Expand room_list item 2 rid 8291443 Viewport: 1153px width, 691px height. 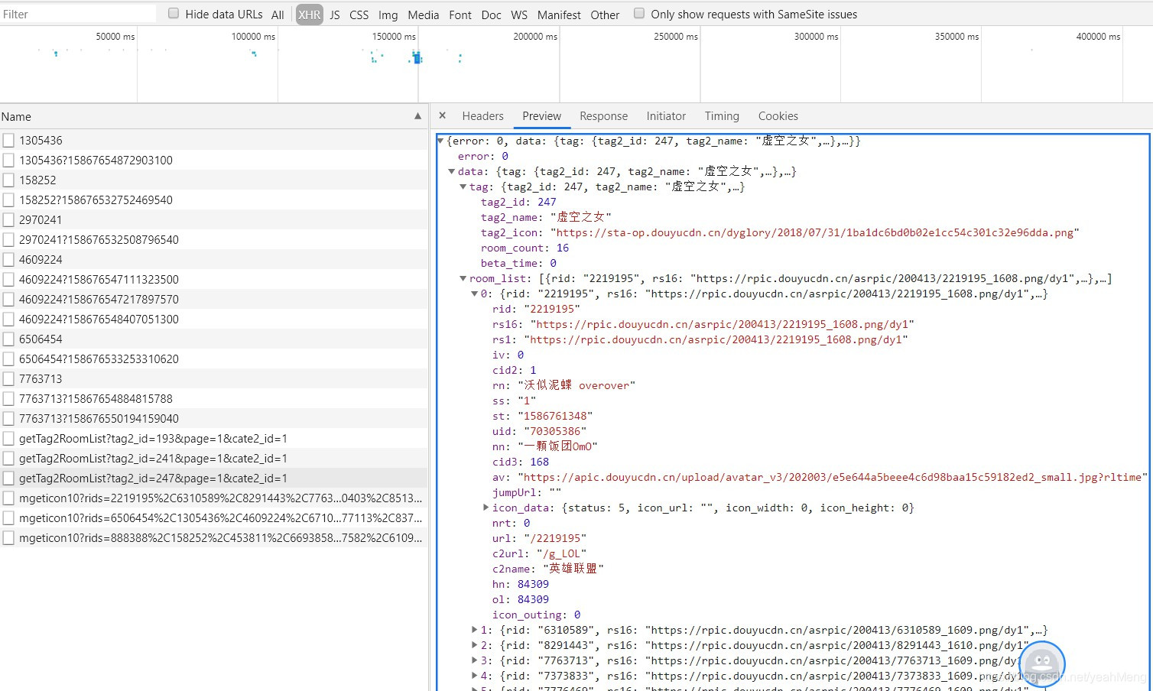474,645
